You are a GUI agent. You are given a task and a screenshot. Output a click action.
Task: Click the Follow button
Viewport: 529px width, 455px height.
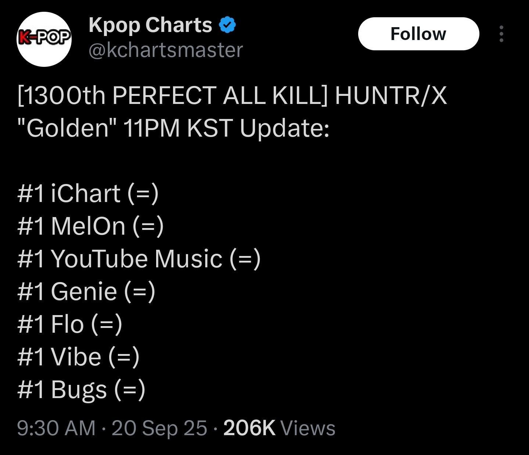418,34
